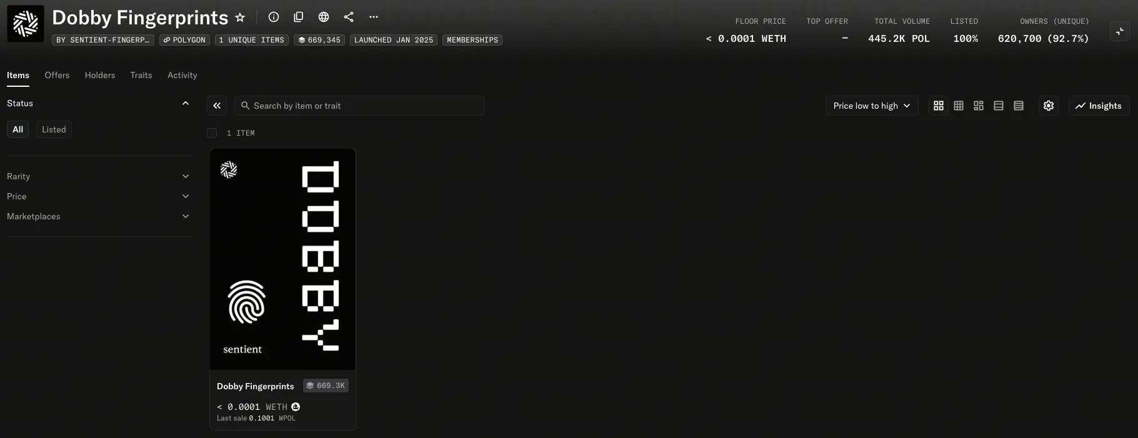
Task: Collapse the stats header panel
Action: (1120, 31)
